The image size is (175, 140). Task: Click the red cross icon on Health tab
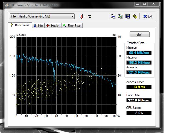pyautogui.click(x=48, y=25)
